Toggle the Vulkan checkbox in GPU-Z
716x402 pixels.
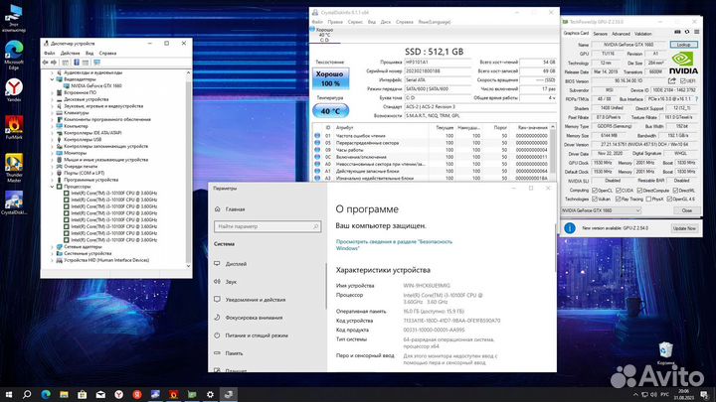(x=595, y=200)
